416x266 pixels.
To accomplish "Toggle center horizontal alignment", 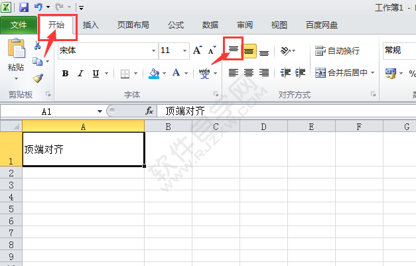I will 249,73.
